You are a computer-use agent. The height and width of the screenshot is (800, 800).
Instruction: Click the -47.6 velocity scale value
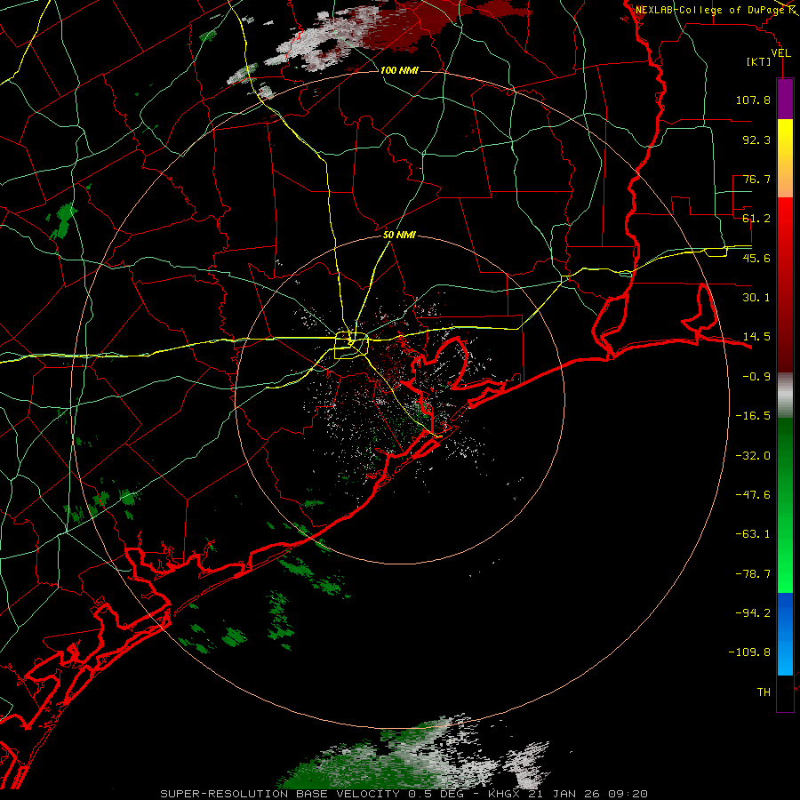tap(753, 495)
